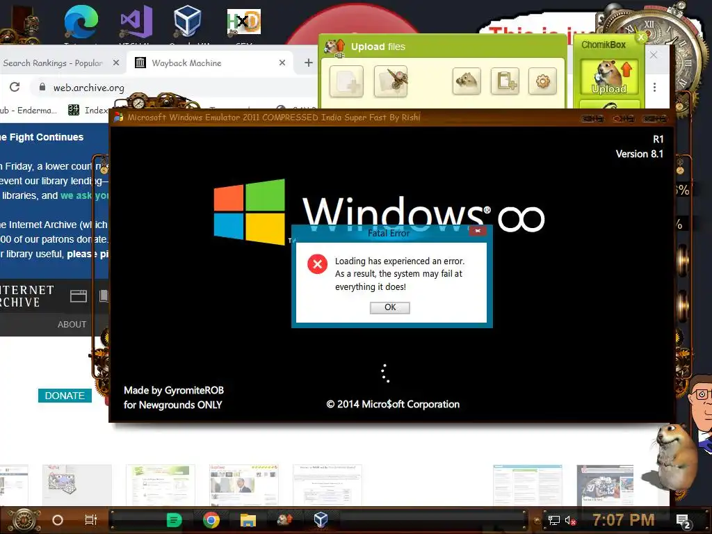Open the Visual Studio desktop shortcut
The height and width of the screenshot is (534, 712).
(136, 22)
